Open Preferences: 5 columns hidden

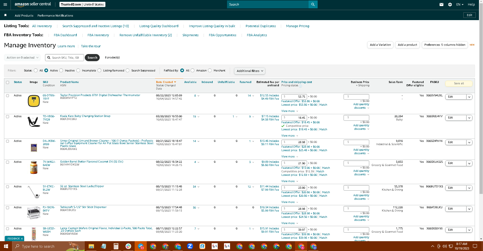point(445,45)
